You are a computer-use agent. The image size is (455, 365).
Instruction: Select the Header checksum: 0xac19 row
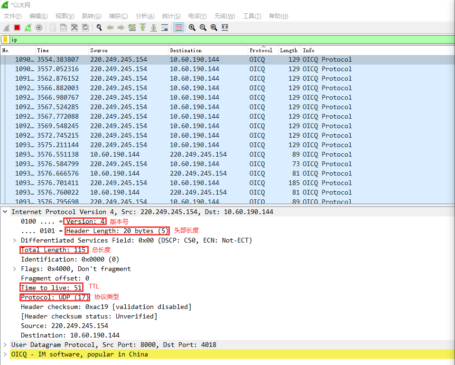pos(106,307)
